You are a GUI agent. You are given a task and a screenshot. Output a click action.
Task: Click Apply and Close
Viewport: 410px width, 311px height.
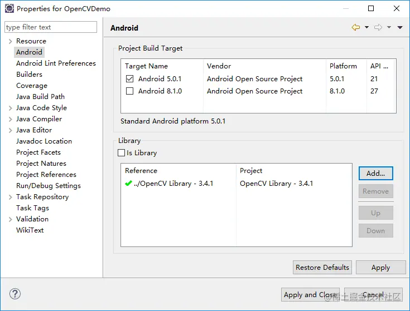click(310, 295)
